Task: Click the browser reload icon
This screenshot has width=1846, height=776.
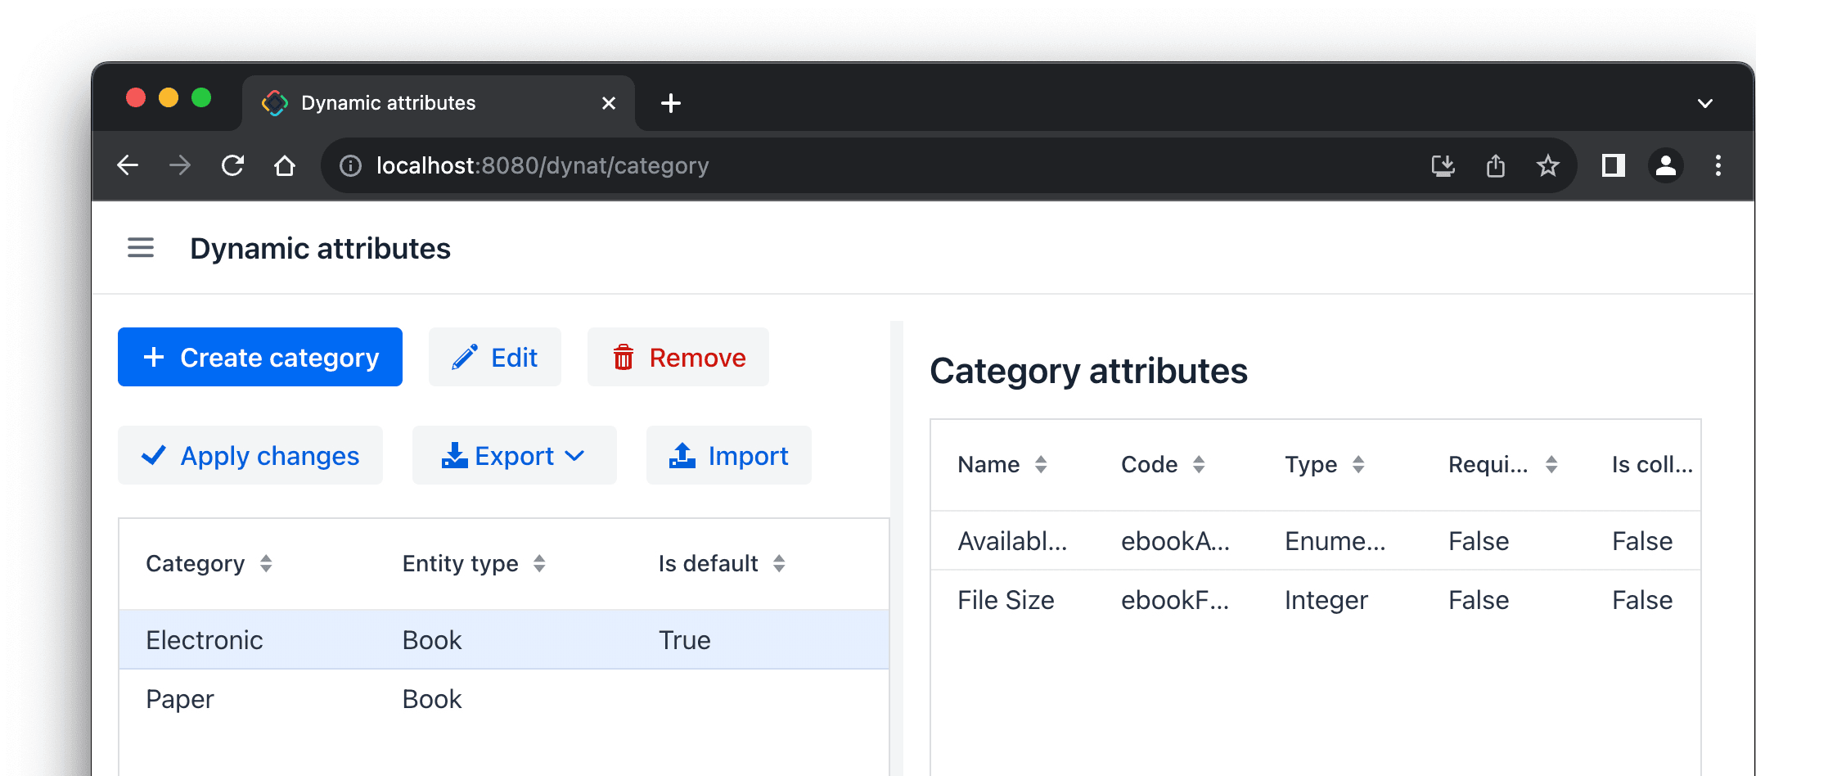Action: coord(233,166)
